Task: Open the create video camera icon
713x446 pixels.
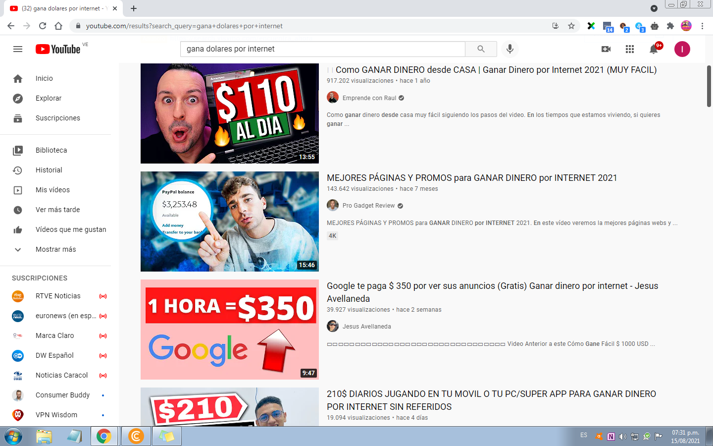Action: pyautogui.click(x=606, y=49)
